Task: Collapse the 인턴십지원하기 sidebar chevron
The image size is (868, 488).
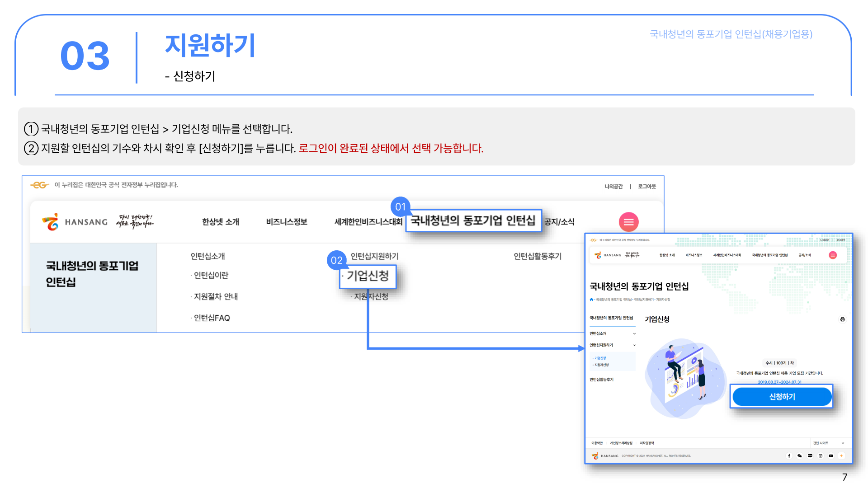Action: click(x=634, y=345)
